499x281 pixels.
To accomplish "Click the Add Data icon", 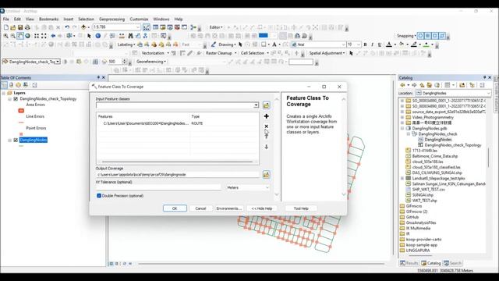I will tap(83, 27).
